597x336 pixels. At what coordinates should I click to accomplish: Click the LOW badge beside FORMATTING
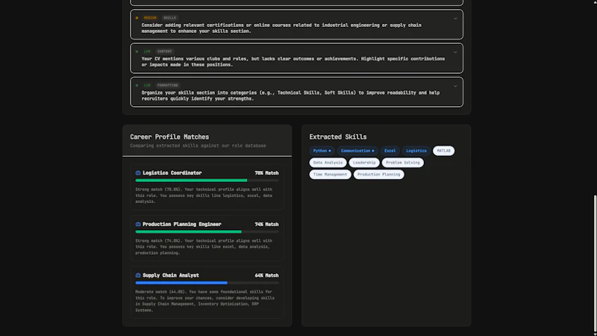(x=147, y=85)
